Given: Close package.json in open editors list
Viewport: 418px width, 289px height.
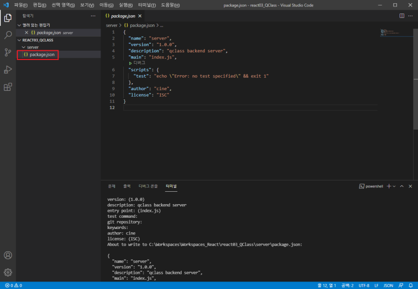Looking at the screenshot, I should tap(26, 32).
